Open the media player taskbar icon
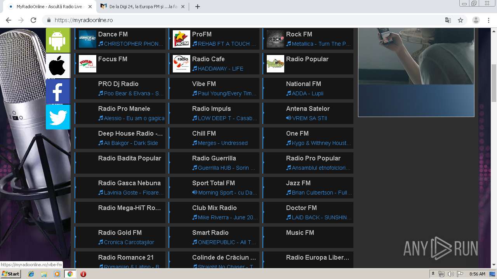 57,274
